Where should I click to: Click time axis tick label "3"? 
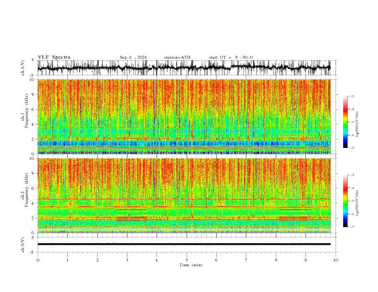click(127, 260)
